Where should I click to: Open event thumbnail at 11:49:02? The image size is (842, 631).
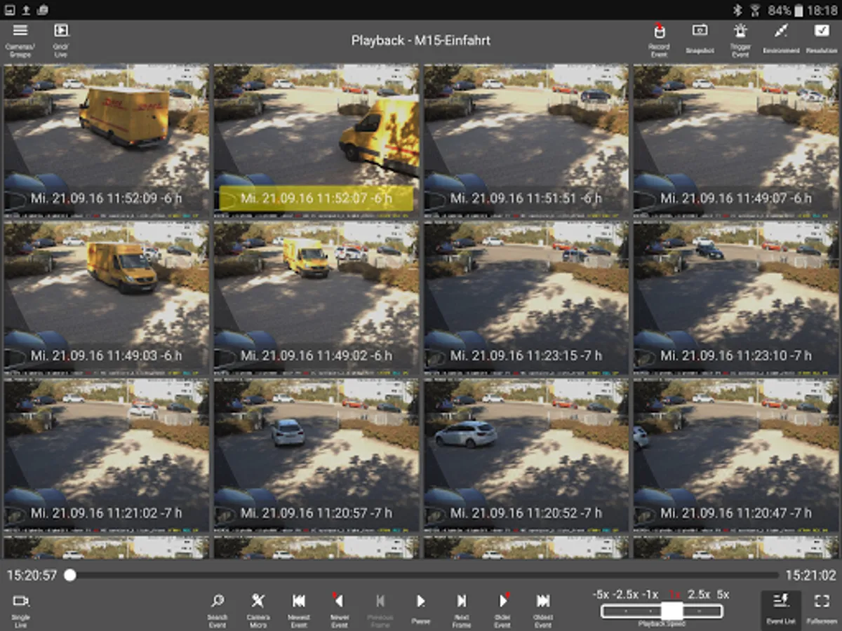click(x=316, y=297)
